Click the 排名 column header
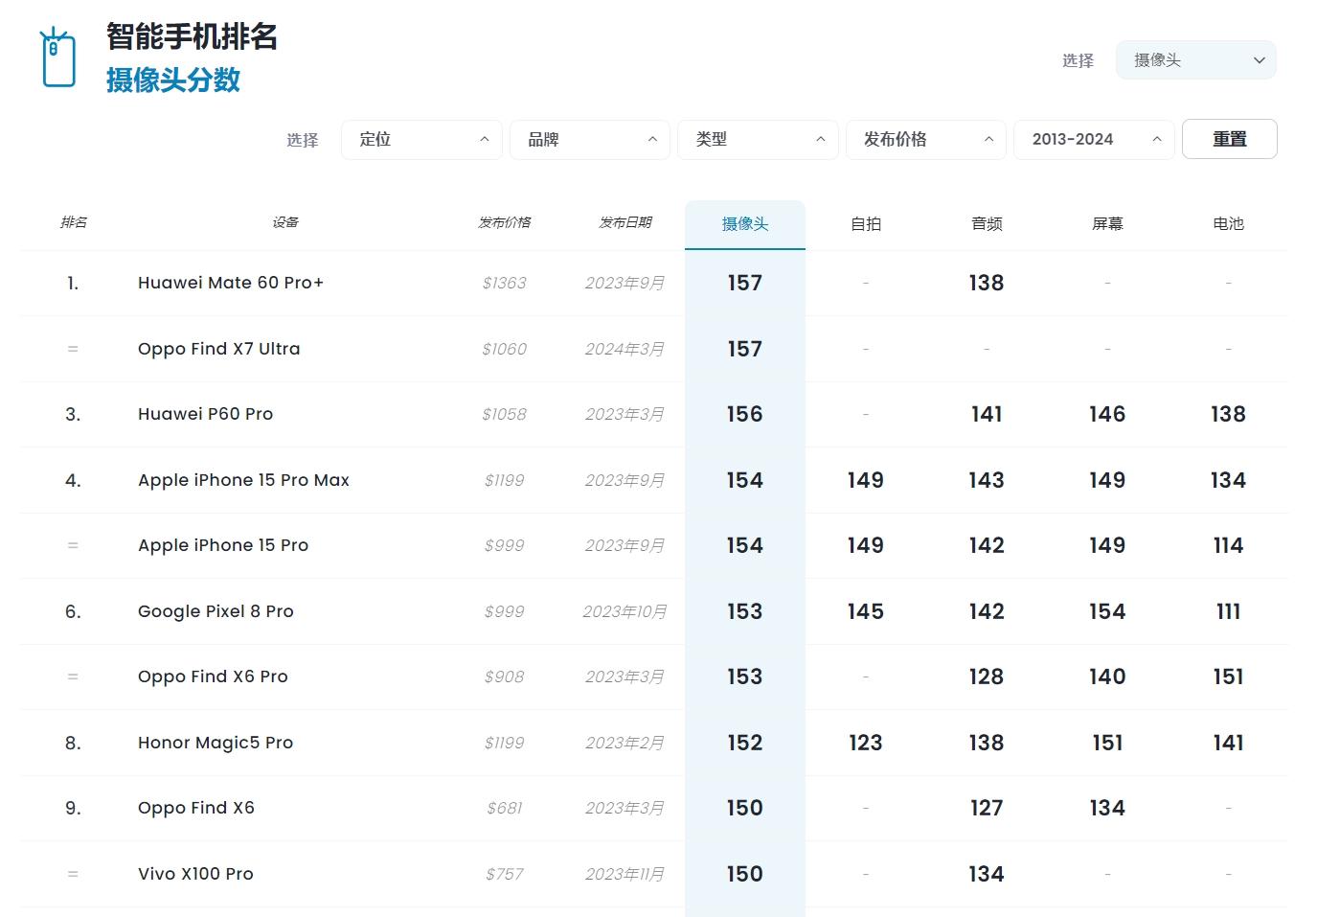The height and width of the screenshot is (917, 1317). click(x=74, y=222)
